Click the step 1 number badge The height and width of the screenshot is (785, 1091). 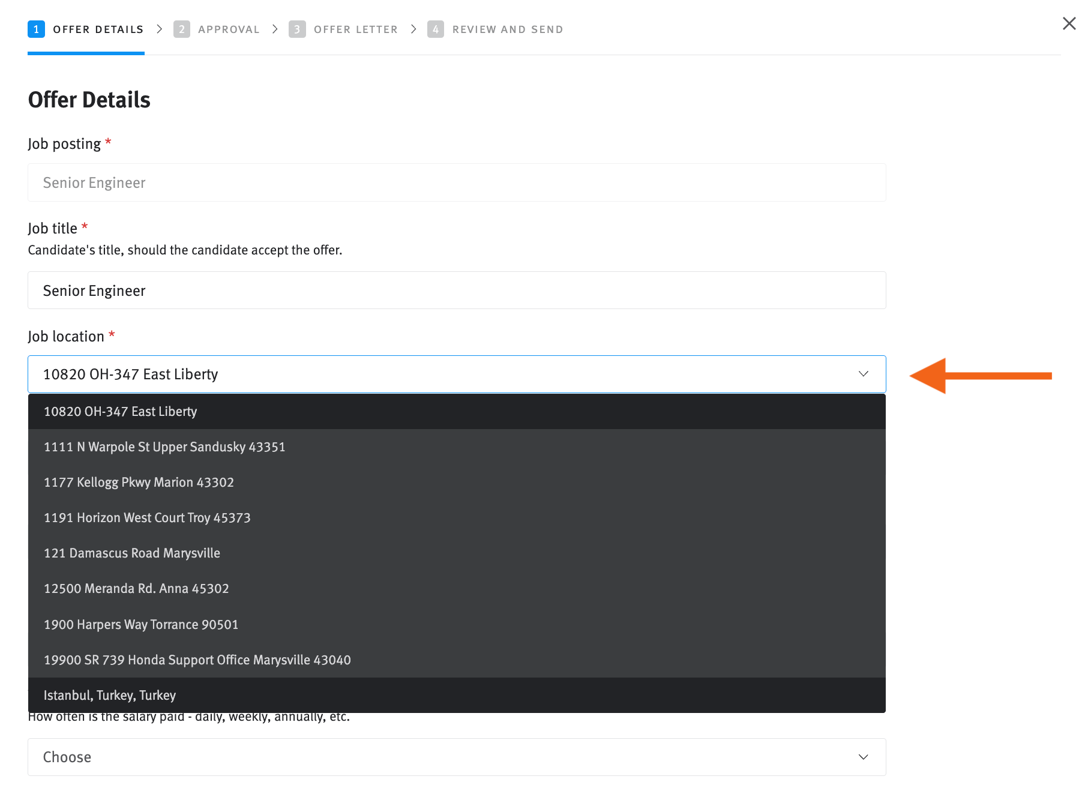point(36,29)
